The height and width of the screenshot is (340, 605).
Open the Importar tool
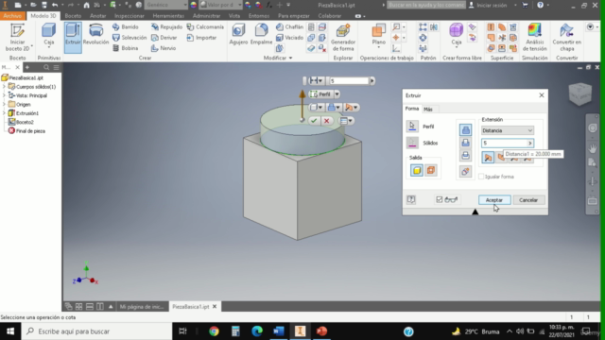[201, 38]
